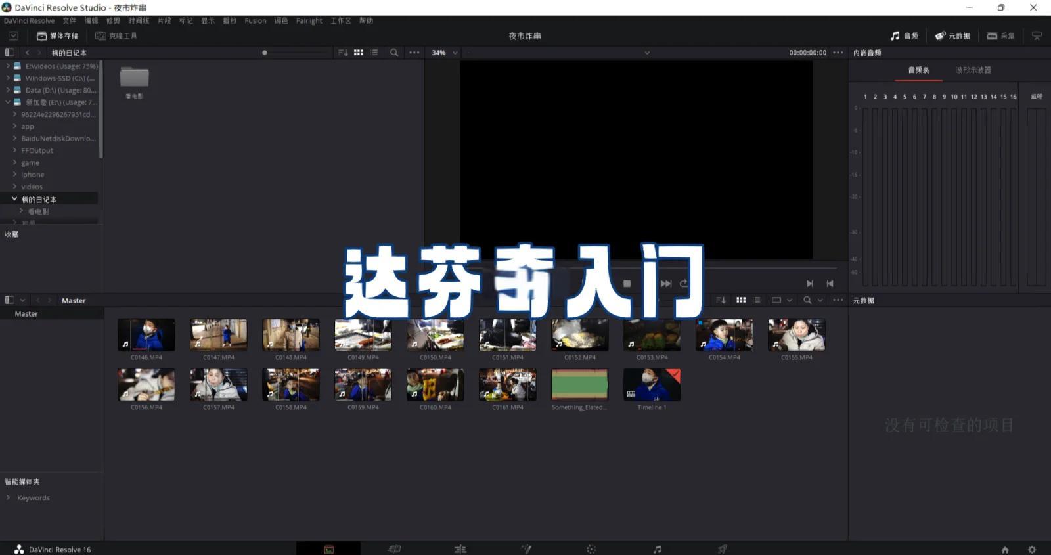
Task: Open the Fairlight music note page icon
Action: point(657,549)
